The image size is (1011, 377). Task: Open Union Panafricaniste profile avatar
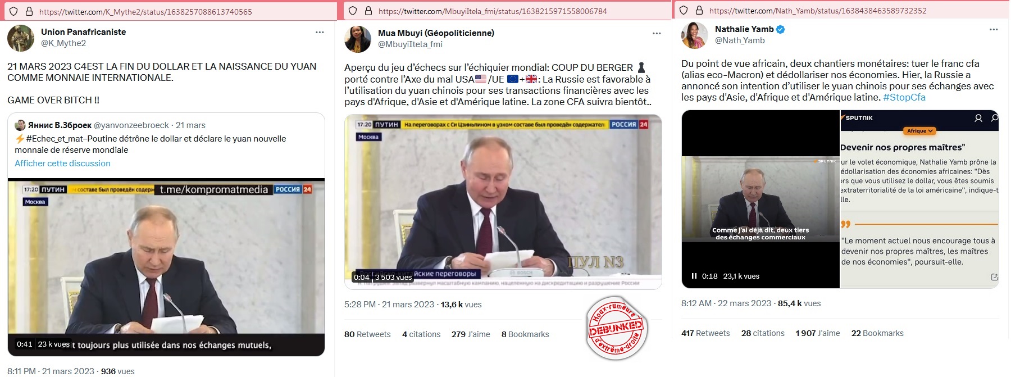click(21, 38)
